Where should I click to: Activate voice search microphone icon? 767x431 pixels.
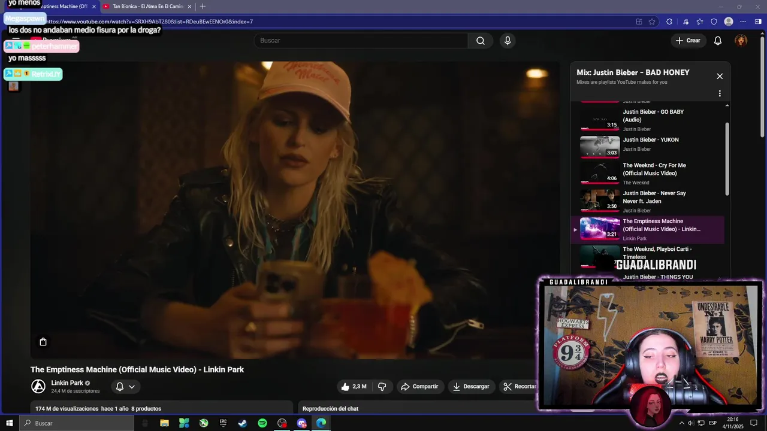(x=508, y=41)
